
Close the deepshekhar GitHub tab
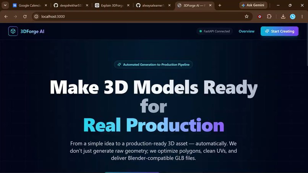87,5
